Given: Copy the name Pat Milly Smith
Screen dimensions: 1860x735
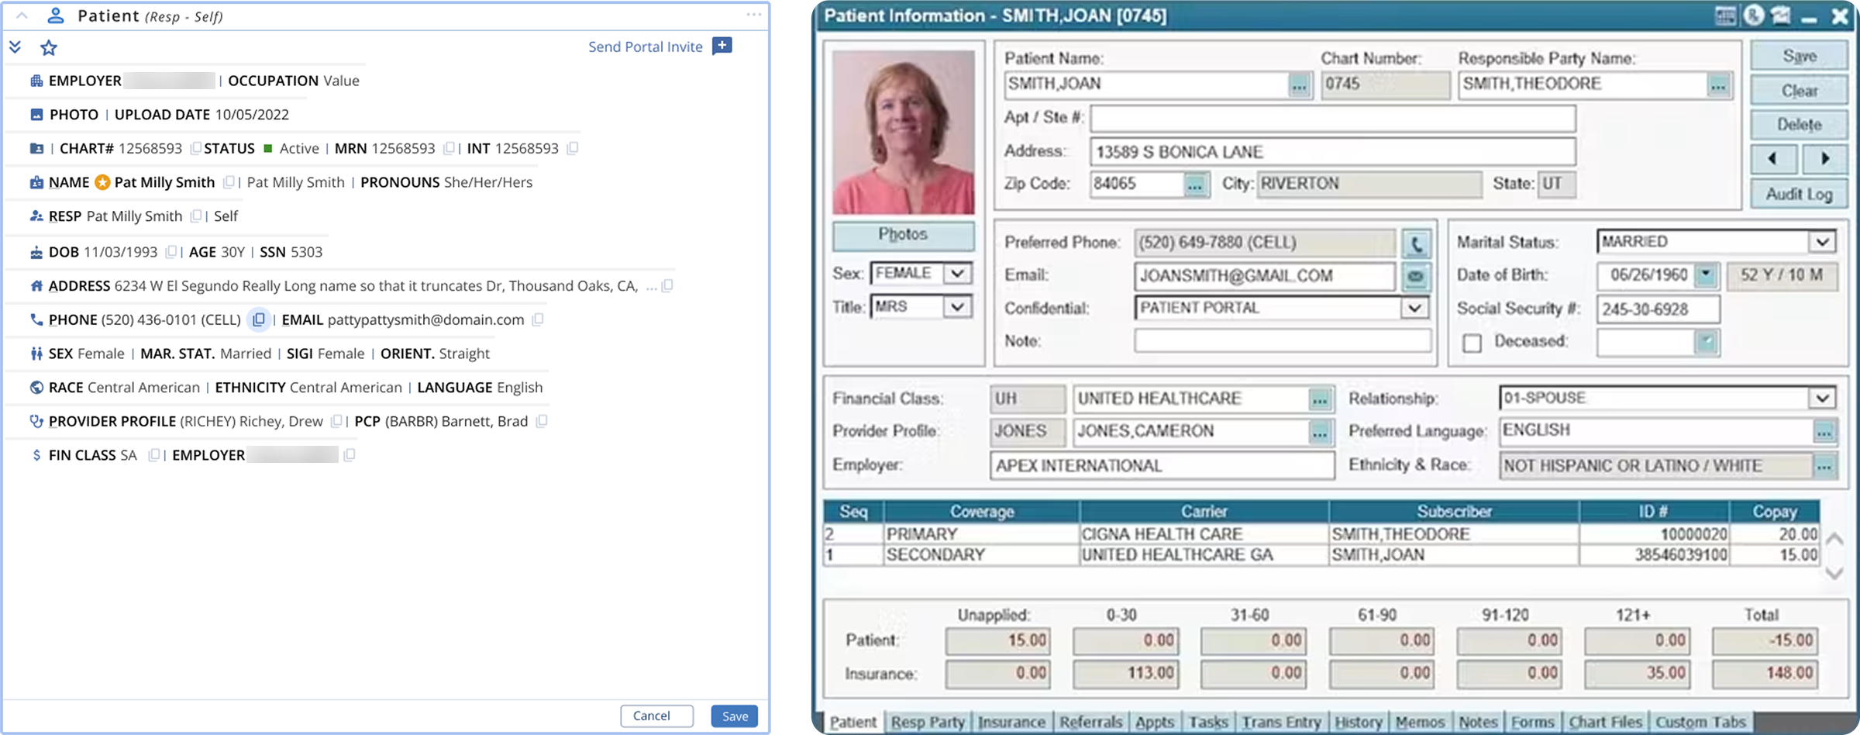Looking at the screenshot, I should pos(228,182).
